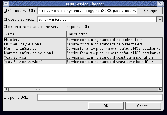Expand the Choose a service dropdown arrow
This screenshot has height=115, width=167.
[159, 20]
